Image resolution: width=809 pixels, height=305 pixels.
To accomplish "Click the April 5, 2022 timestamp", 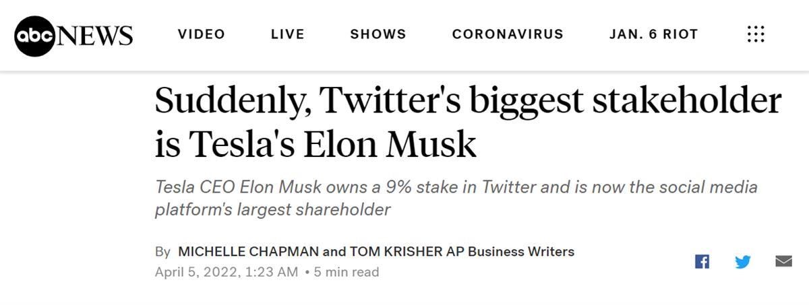I will 226,272.
